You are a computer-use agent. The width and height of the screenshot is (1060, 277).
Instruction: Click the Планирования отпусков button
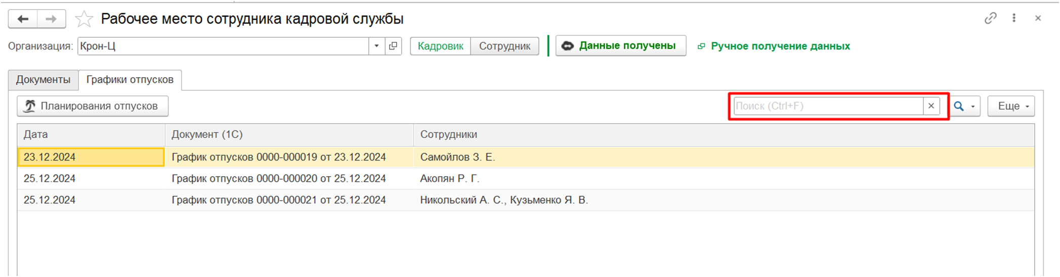[93, 106]
